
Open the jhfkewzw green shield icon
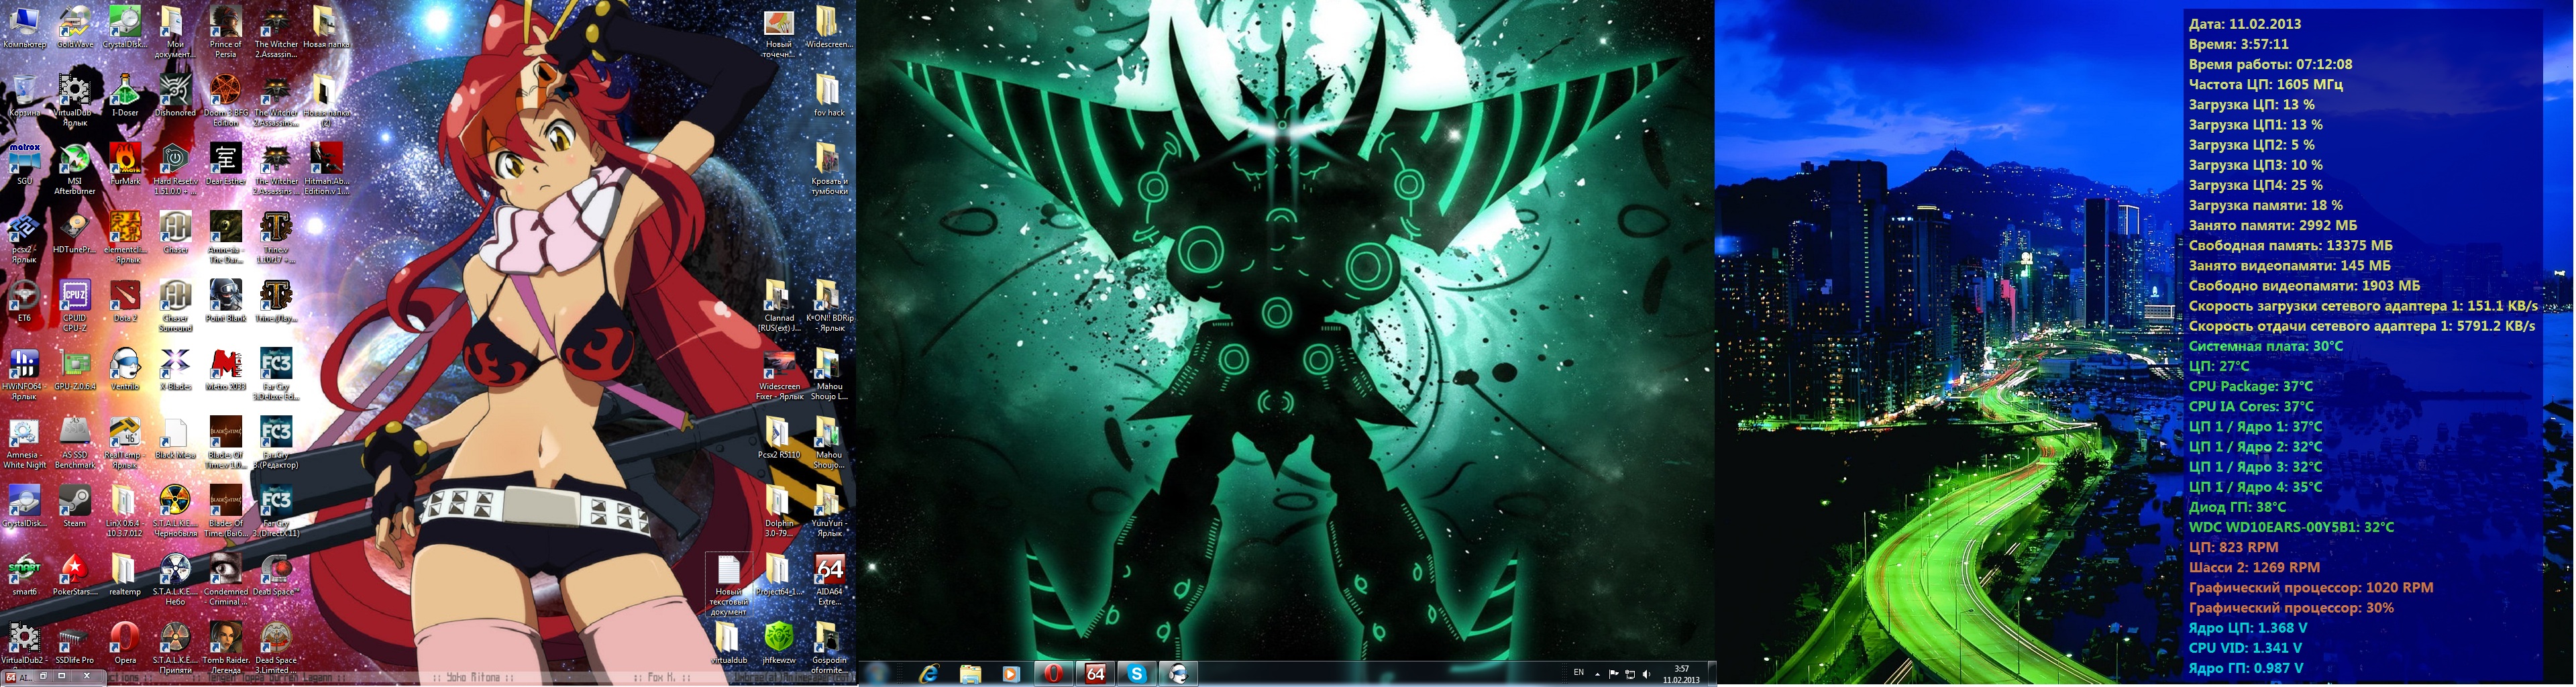[779, 642]
